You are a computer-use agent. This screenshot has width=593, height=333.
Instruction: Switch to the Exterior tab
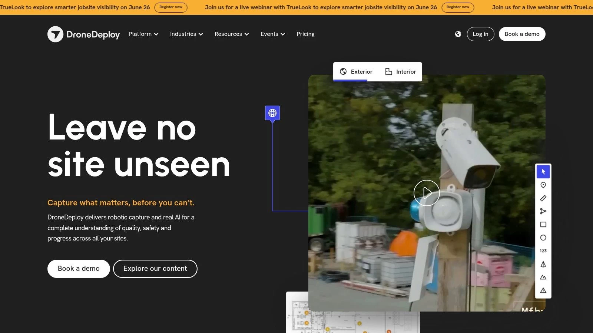tap(356, 72)
